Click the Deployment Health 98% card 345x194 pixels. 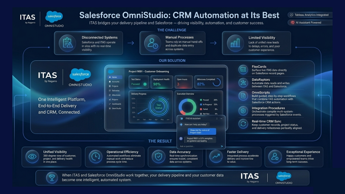pyautogui.click(x=162, y=82)
